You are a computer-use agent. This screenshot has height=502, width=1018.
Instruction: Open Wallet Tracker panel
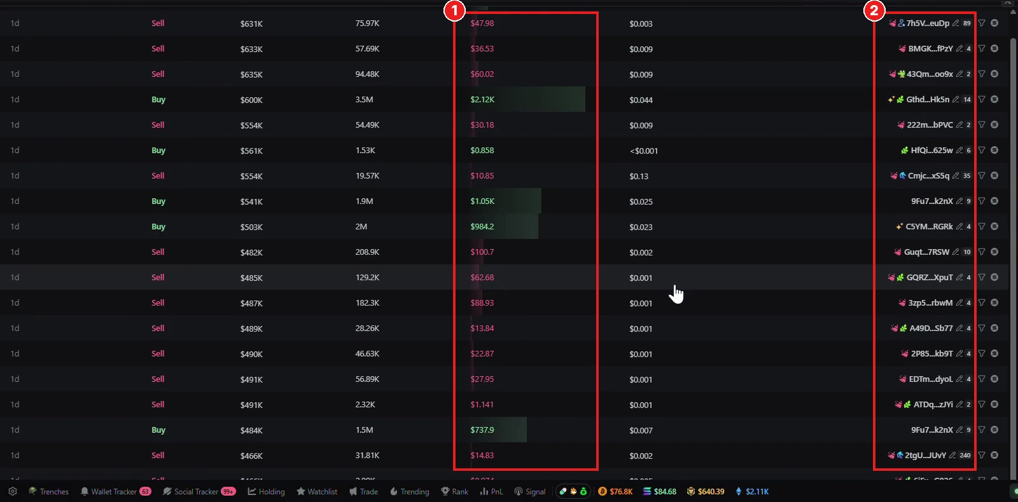(x=116, y=491)
